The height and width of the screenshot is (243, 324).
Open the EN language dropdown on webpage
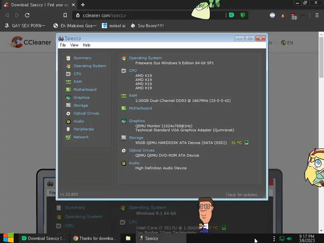[x=287, y=43]
